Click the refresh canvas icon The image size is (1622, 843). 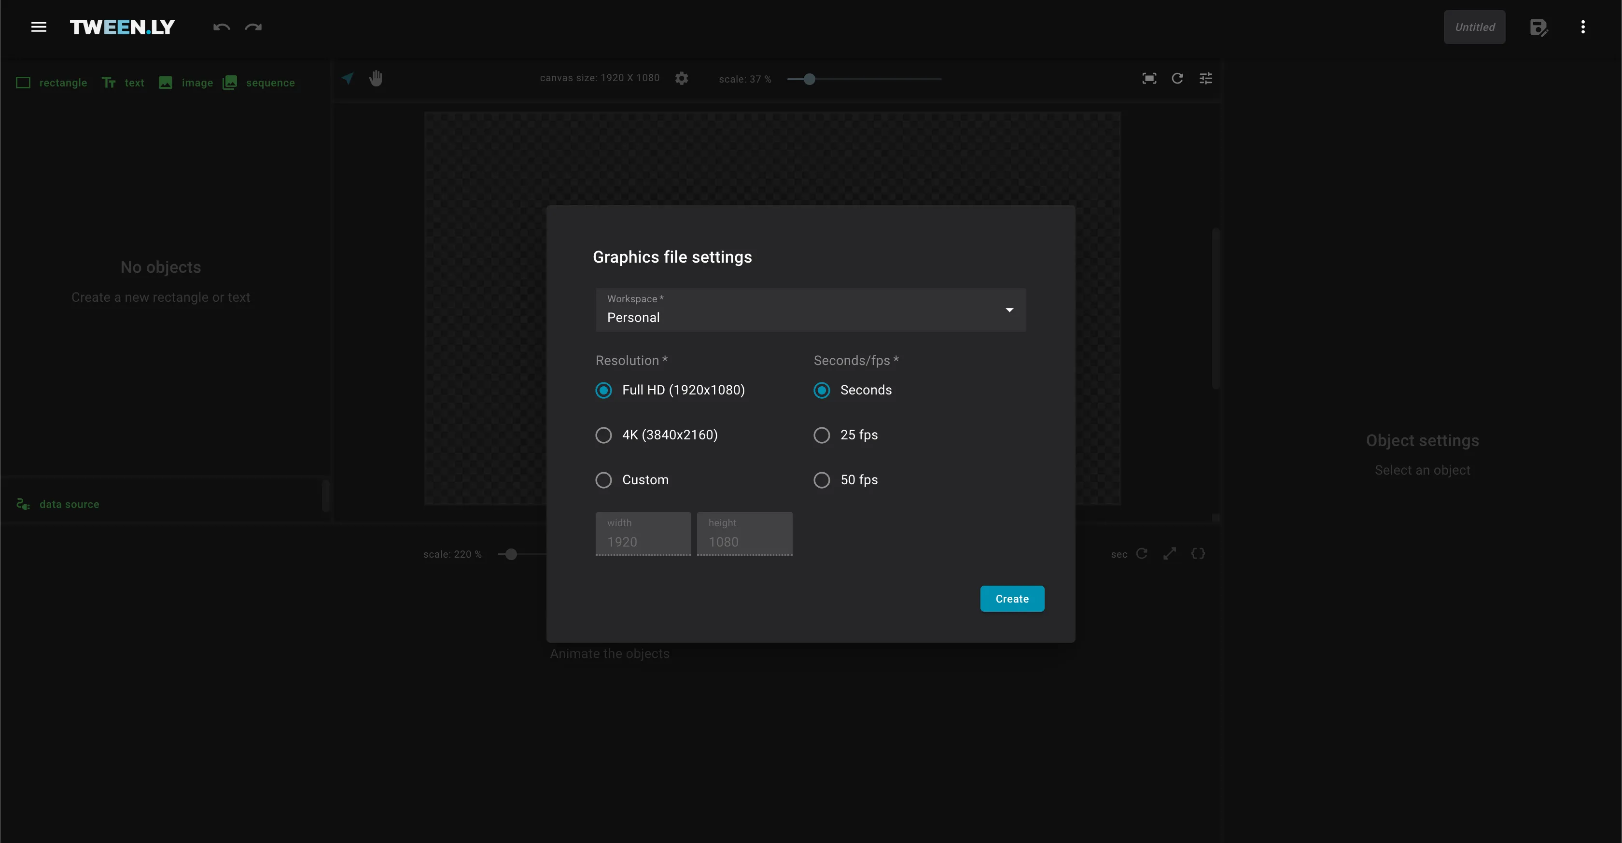click(x=1177, y=78)
